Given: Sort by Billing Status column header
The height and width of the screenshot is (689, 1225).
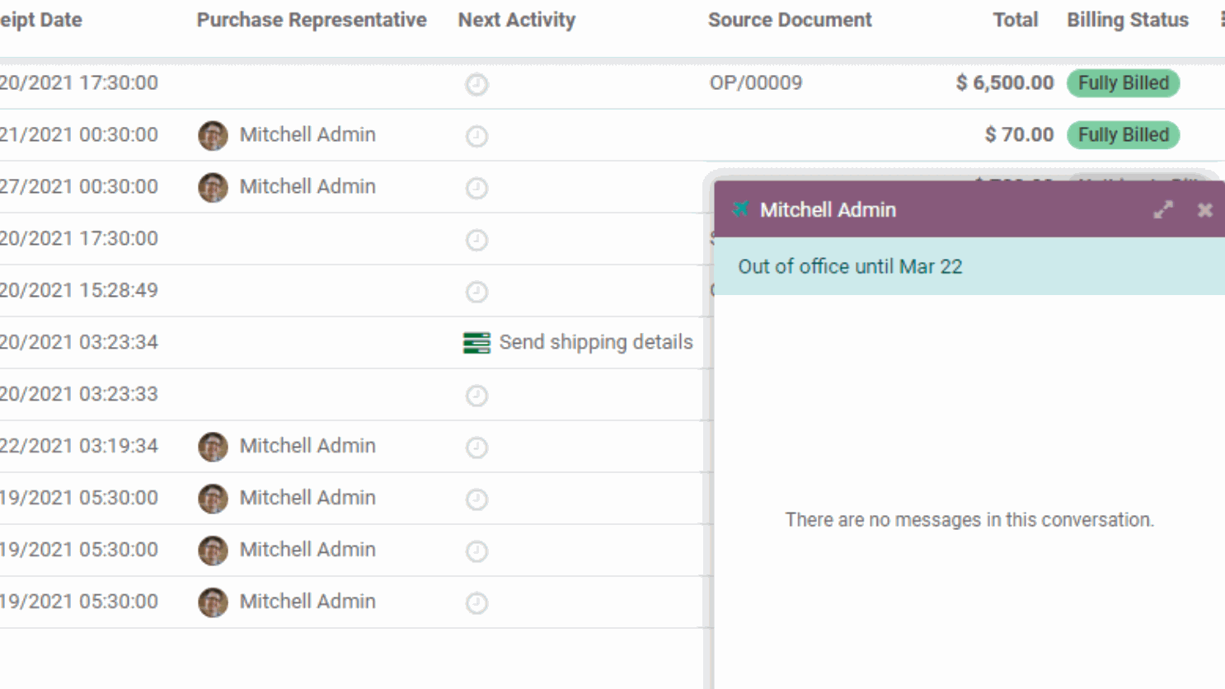Looking at the screenshot, I should 1128,20.
